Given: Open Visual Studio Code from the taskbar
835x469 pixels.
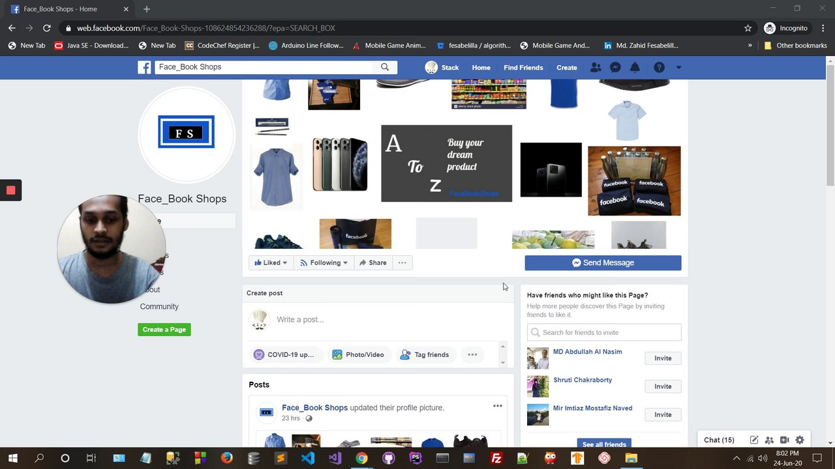Looking at the screenshot, I should (308, 458).
